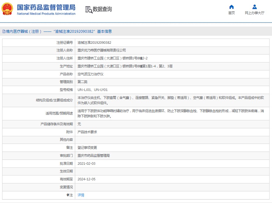This screenshot has width=272, height=203.
Task: Open 网上办事大厅 via the user icon
Action: pyautogui.click(x=255, y=7)
